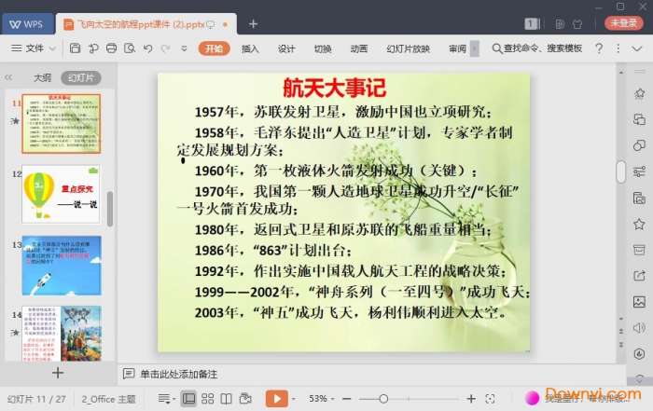This screenshot has height=411, width=653.
Task: Open the 插入 ribbon tab
Action: pyautogui.click(x=250, y=48)
